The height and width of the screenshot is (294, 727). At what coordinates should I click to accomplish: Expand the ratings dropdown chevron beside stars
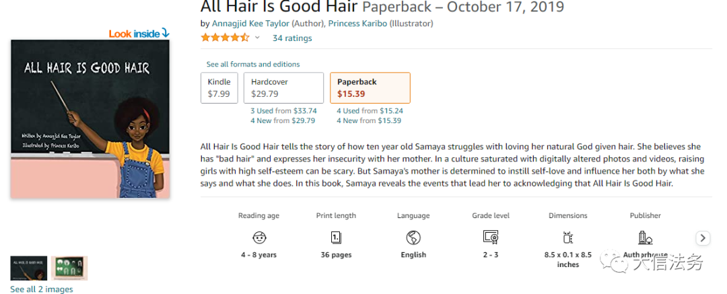257,38
